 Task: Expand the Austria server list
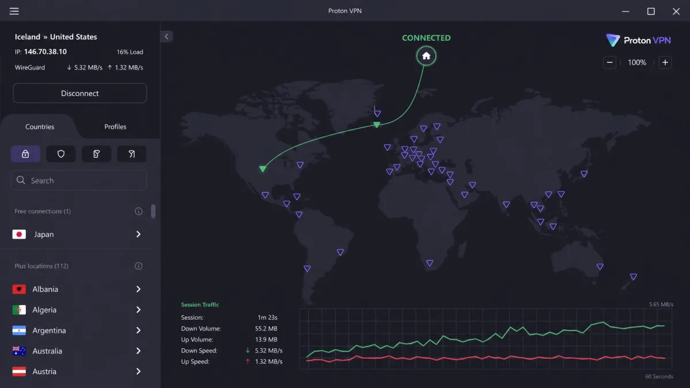(139, 371)
